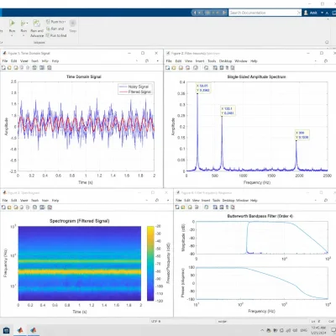Open Figure 3 menu-bar options dropdown arrow
The height and width of the screenshot is (336, 336).
[x=168, y=200]
